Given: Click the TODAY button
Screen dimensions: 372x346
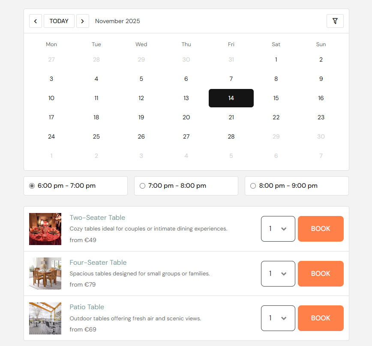Looking at the screenshot, I should pos(59,21).
